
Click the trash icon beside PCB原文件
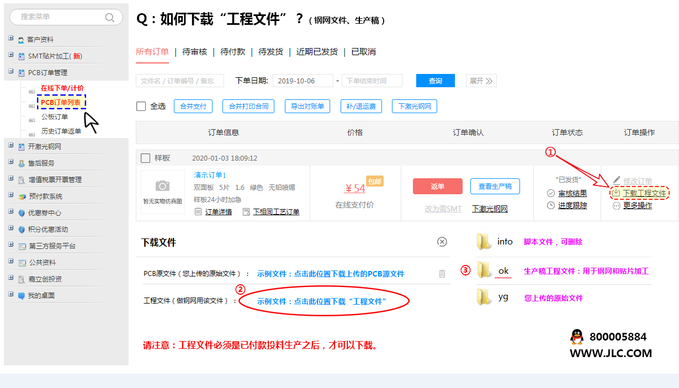pyautogui.click(x=442, y=274)
